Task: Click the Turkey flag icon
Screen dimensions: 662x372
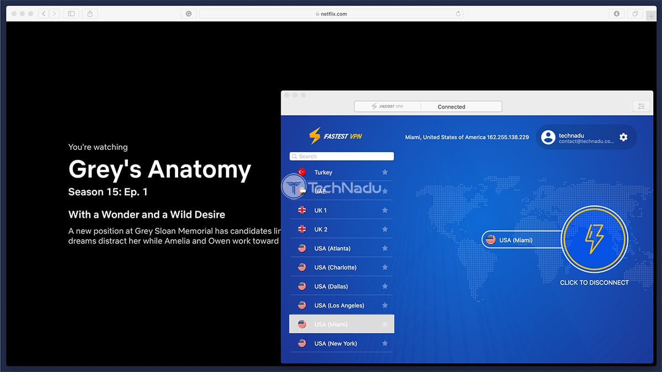Action: [x=302, y=172]
